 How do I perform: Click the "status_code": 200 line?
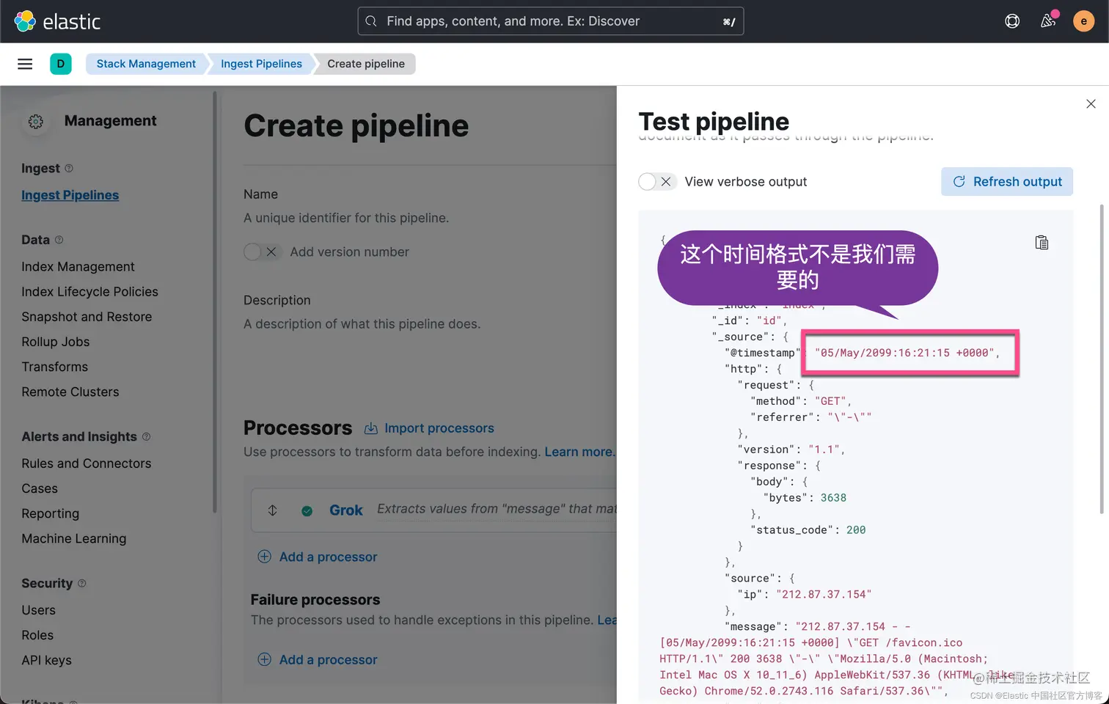tap(808, 529)
